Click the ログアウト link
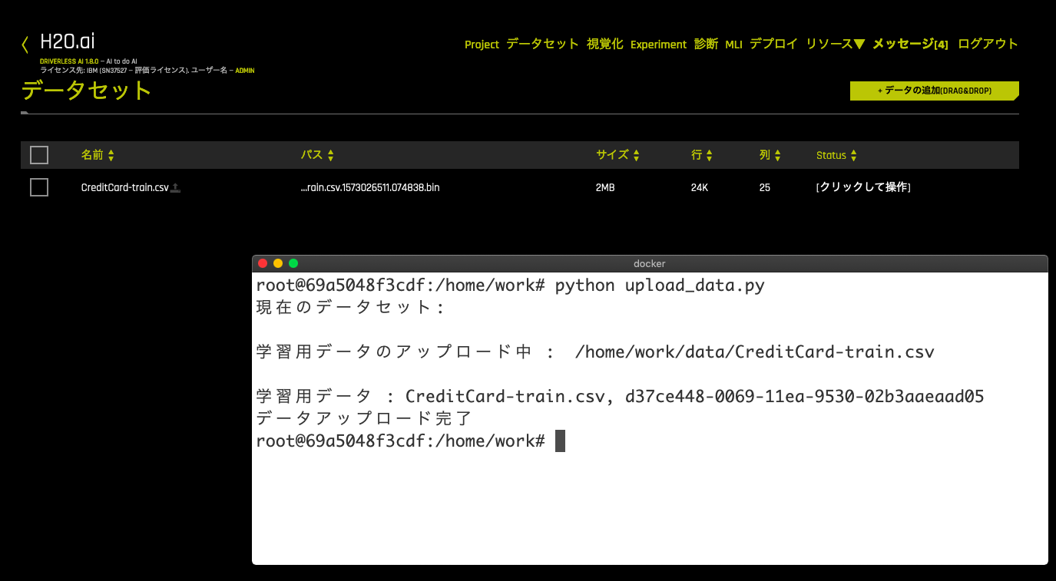1056x581 pixels. pos(988,44)
